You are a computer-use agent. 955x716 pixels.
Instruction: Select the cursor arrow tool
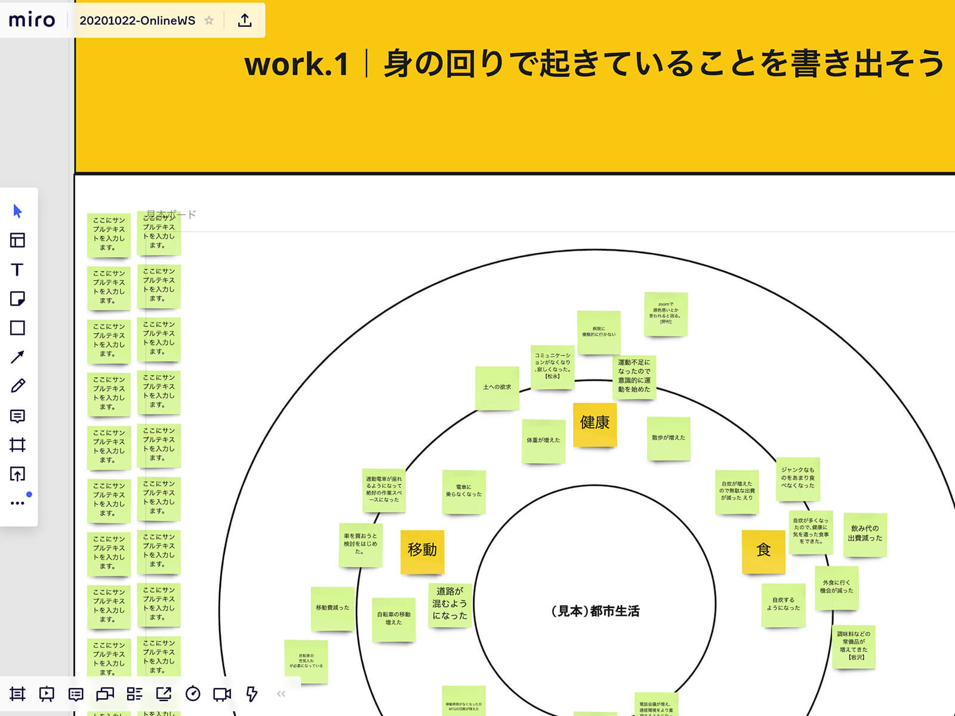tap(17, 211)
